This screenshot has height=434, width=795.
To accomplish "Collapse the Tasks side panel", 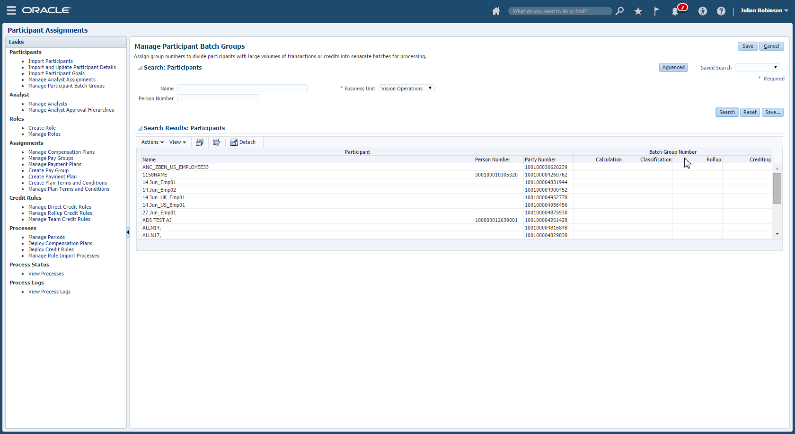I will [x=128, y=232].
